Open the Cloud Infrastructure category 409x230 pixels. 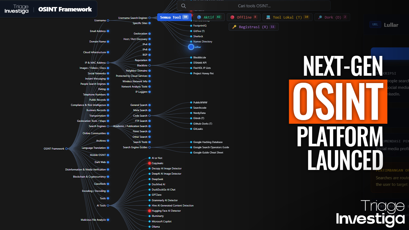94,52
